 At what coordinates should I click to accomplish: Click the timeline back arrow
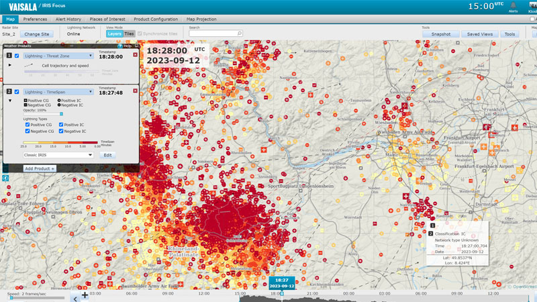75,299
